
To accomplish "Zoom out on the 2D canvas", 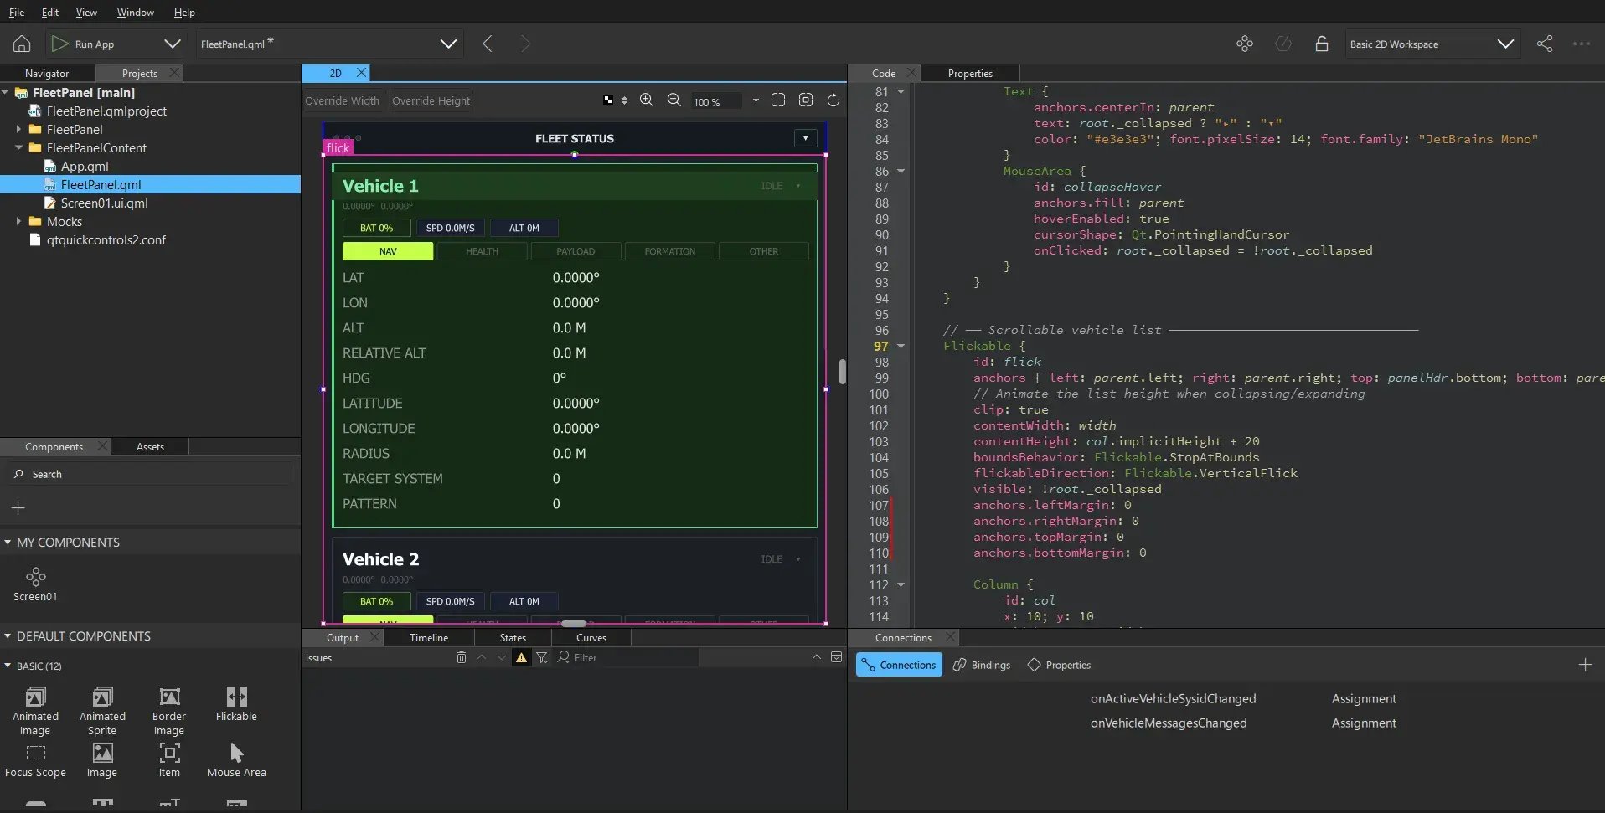I will [x=674, y=100].
